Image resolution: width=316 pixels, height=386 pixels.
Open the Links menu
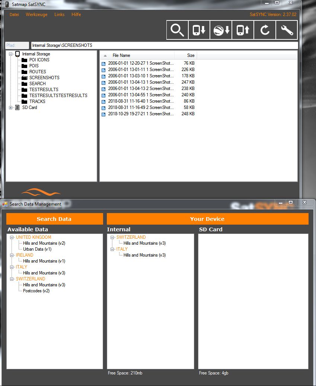(60, 15)
